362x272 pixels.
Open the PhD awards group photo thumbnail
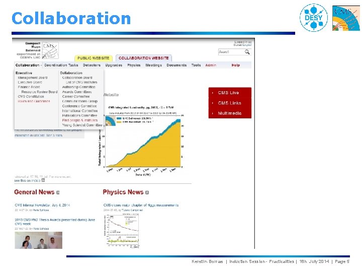38,240
